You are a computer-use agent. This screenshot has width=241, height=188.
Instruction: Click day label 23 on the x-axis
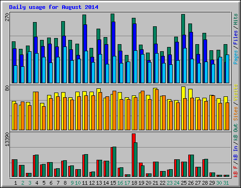169,183
